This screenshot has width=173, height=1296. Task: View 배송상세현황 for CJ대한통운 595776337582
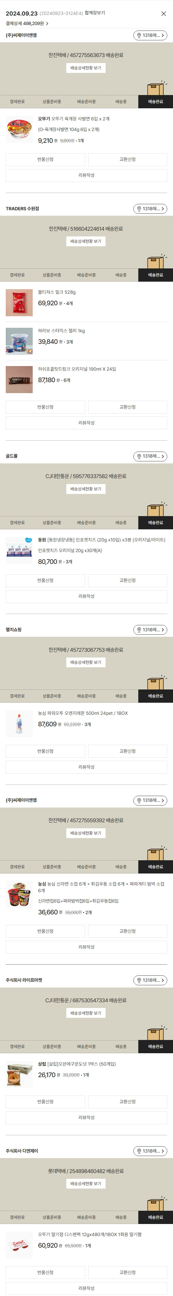coord(86,489)
